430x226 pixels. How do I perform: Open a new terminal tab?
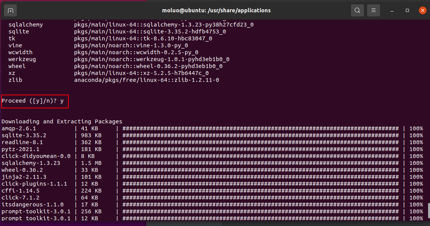click(10, 10)
